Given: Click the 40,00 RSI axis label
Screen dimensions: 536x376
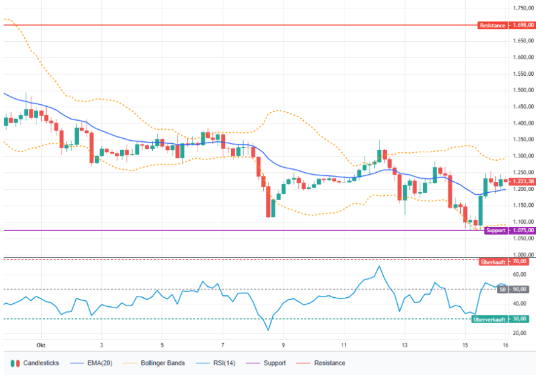Looking at the screenshot, I should 519,304.
